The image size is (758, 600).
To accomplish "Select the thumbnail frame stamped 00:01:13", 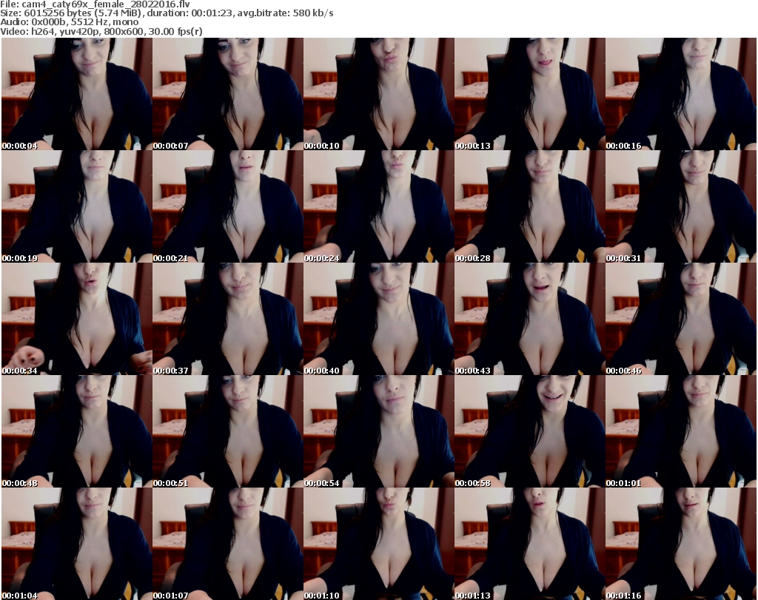I will pos(529,544).
